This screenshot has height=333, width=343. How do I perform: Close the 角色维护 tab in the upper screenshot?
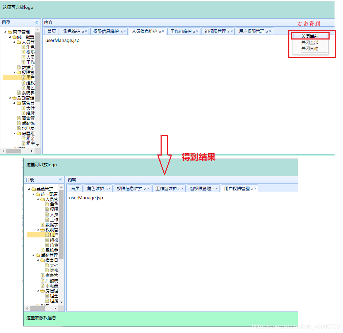[x=86, y=31]
